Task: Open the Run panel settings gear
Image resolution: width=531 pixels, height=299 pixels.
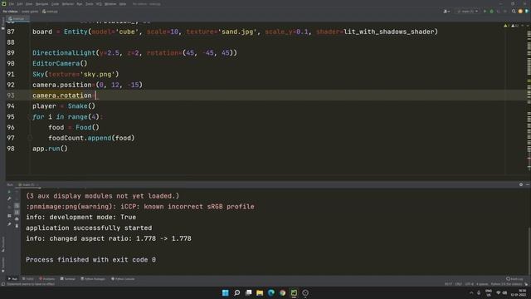Action: click(x=521, y=184)
